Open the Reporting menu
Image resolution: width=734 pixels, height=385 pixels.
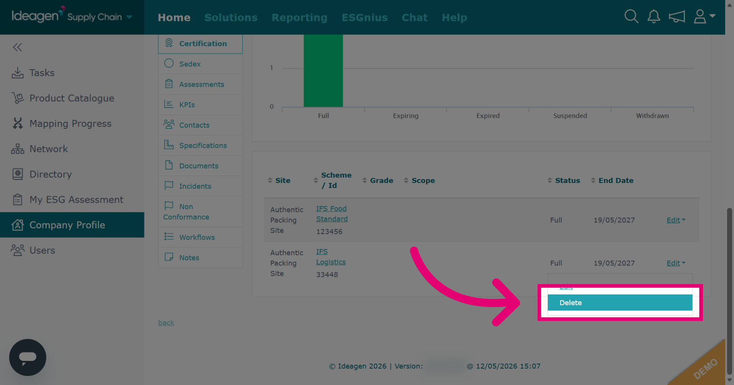[299, 18]
